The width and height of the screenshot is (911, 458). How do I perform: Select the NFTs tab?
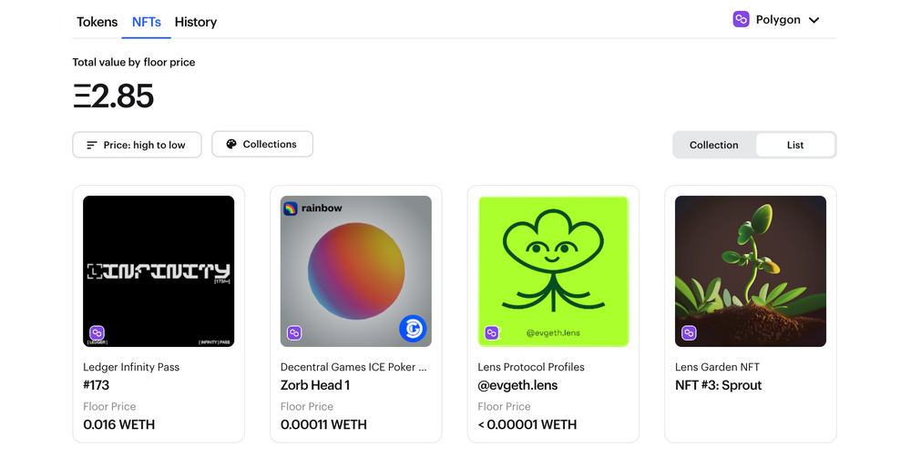(146, 22)
